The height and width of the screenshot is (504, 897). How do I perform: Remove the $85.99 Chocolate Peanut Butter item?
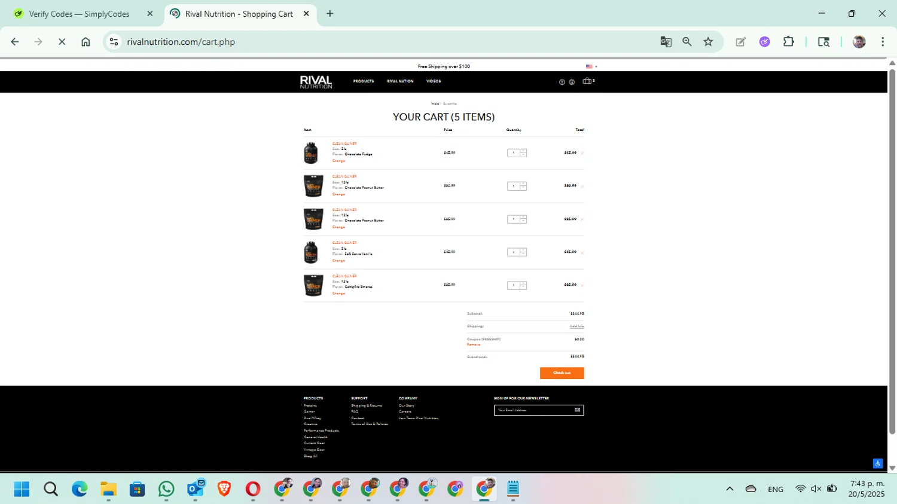(582, 219)
